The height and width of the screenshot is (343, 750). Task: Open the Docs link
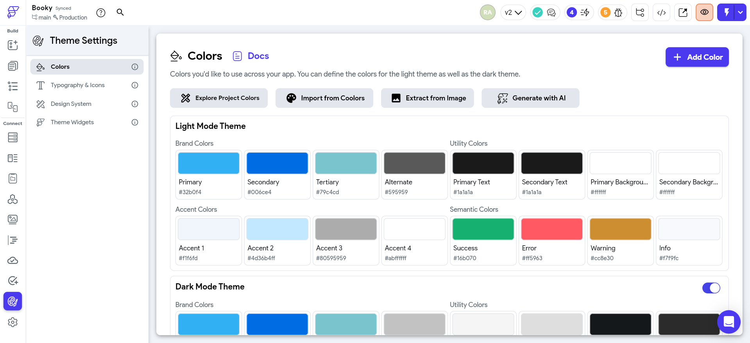251,56
